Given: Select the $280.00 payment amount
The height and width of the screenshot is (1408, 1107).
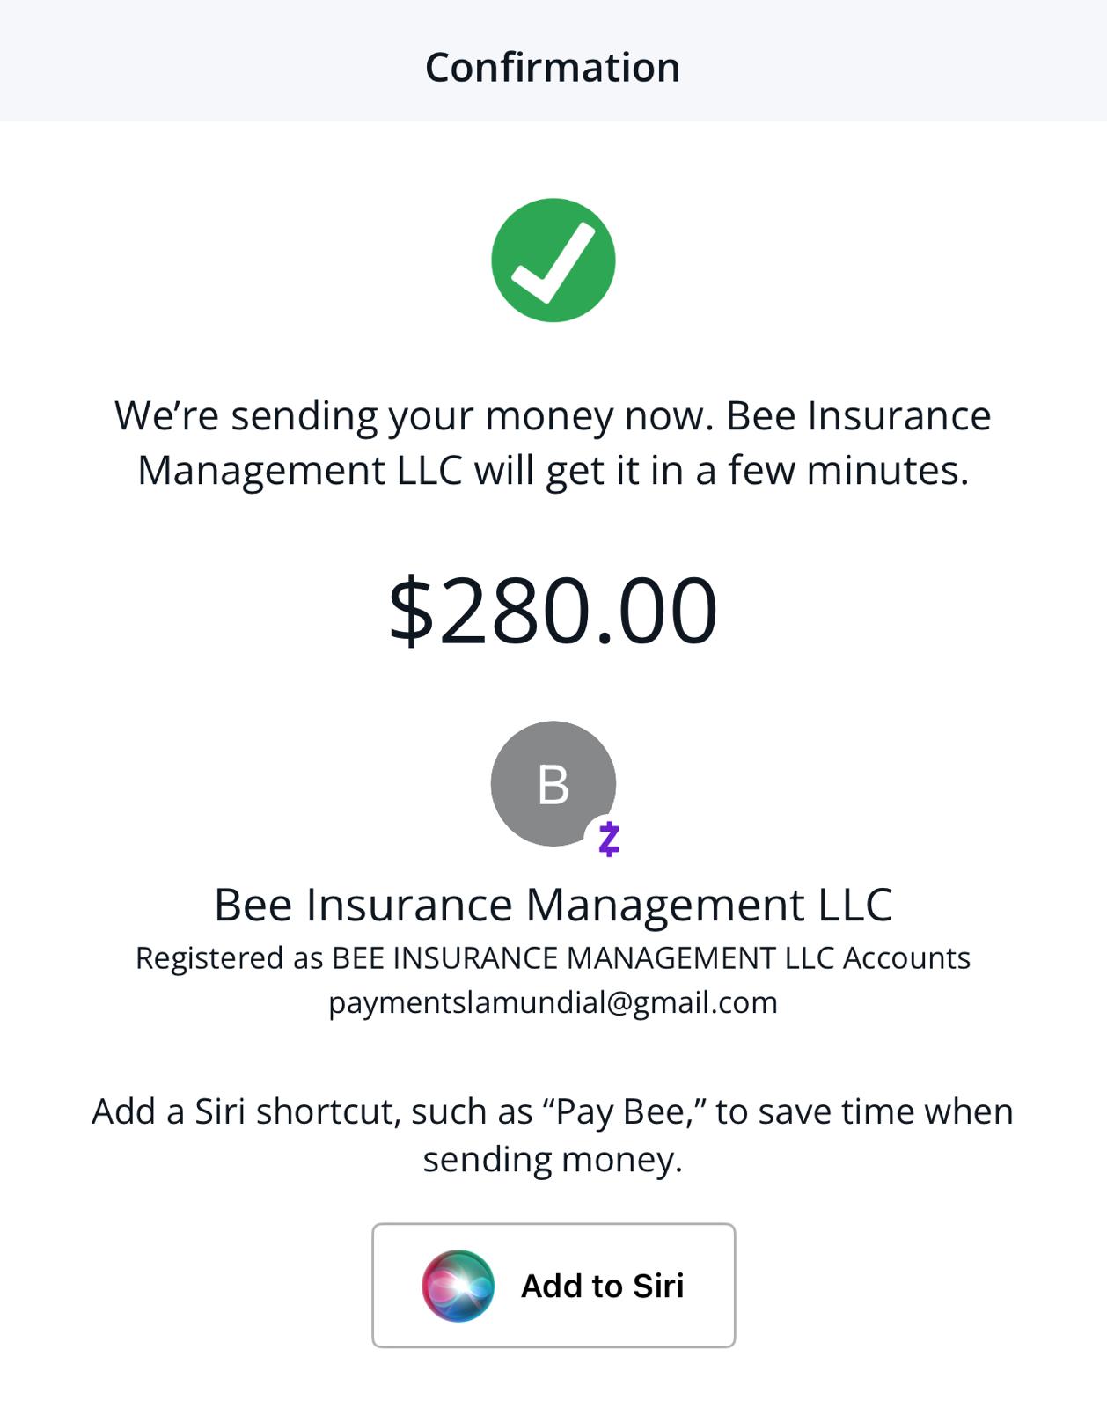Looking at the screenshot, I should click(553, 610).
